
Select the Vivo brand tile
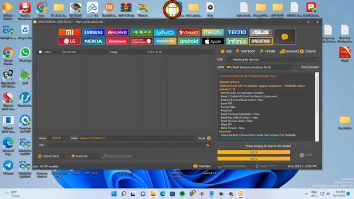pos(165,32)
